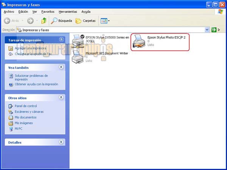
Task: Collapse the Vea también panel
Action: point(61,67)
